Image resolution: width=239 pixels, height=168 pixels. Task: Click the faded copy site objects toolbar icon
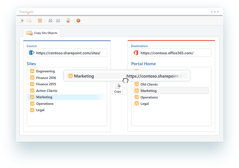coord(29,21)
